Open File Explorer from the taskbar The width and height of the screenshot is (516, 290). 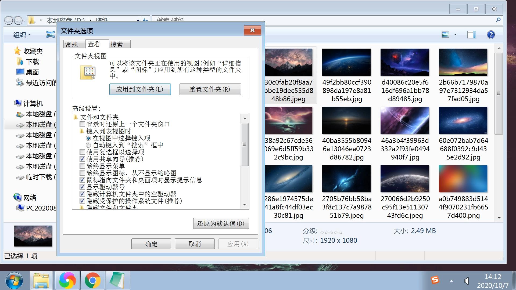(x=41, y=280)
